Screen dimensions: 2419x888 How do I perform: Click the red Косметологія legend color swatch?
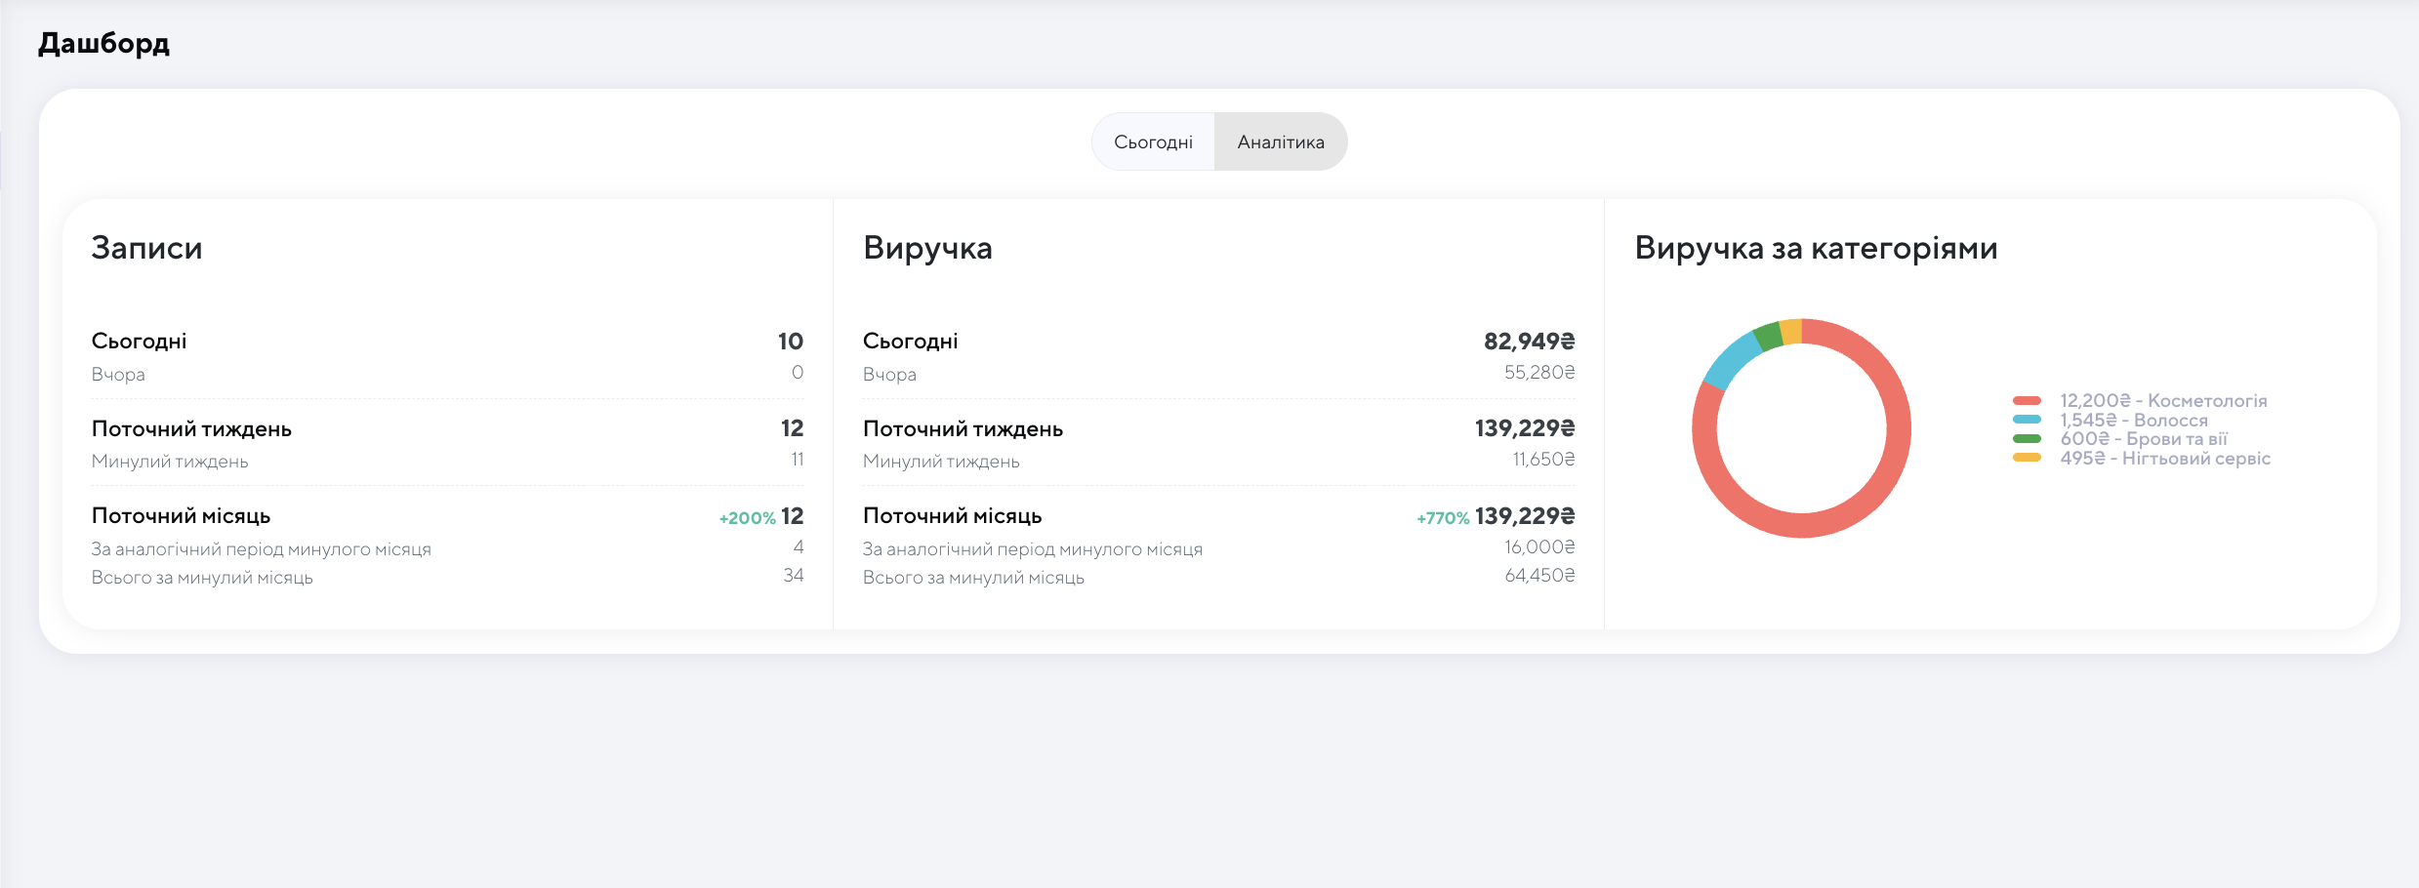click(2027, 401)
